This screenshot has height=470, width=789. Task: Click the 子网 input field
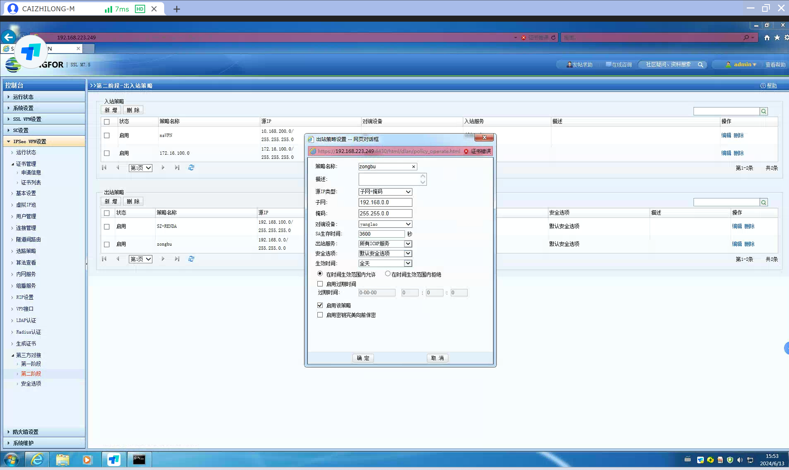pos(385,202)
